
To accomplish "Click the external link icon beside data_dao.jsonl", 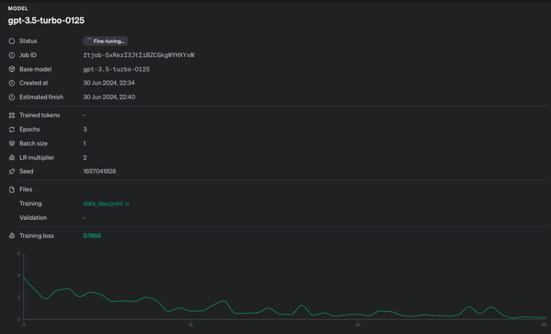I will [x=127, y=203].
